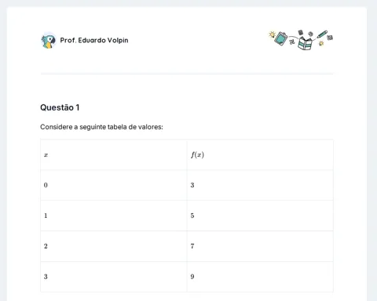Image resolution: width=377 pixels, height=301 pixels.
Task: Click the f(x) value 3 cell
Action: [x=260, y=185]
